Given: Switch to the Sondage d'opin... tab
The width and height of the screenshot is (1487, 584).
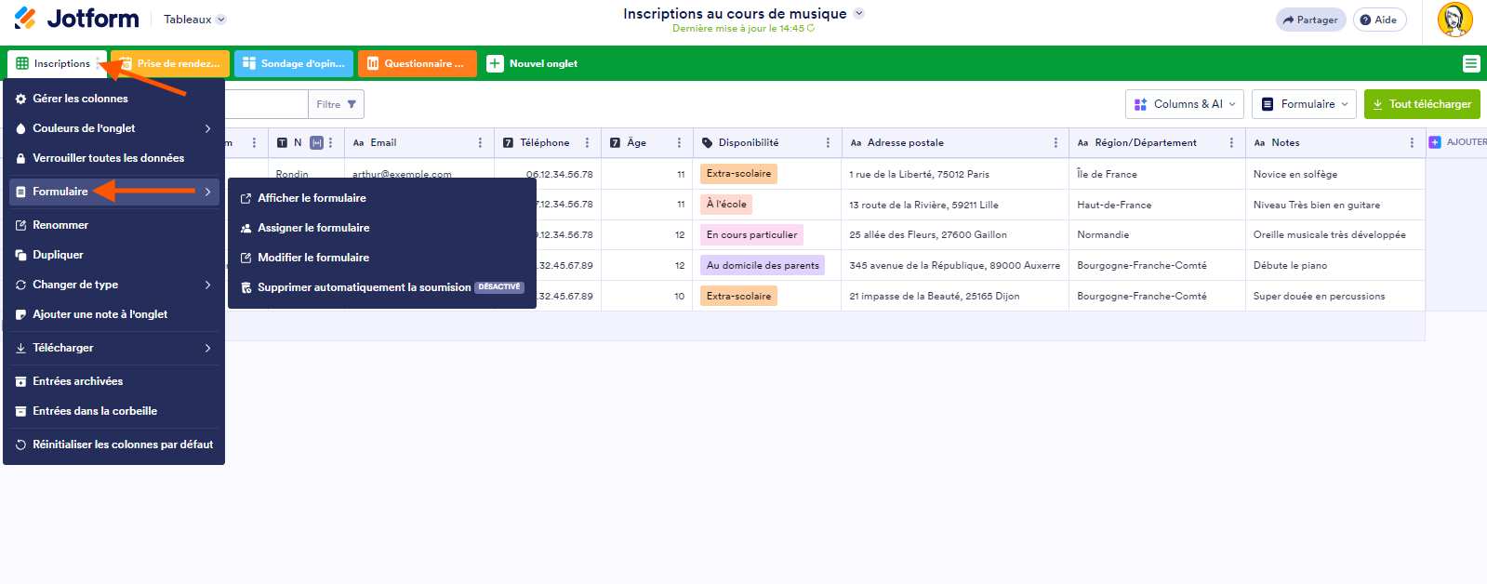Looking at the screenshot, I should (x=294, y=63).
